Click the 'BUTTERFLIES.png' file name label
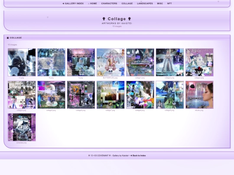 (110, 78)
